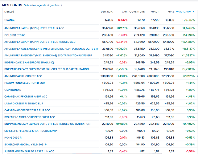This screenshot has width=198, height=154.
Task: Click AMUNDI JAPON HEDGED price 55,0720
Action: (108, 42)
